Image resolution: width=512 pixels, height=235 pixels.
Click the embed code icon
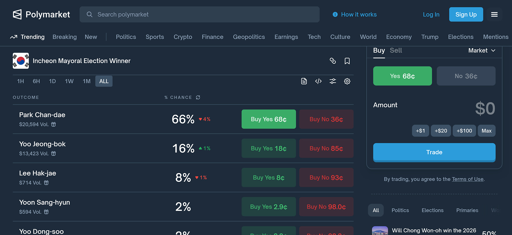pos(318,81)
